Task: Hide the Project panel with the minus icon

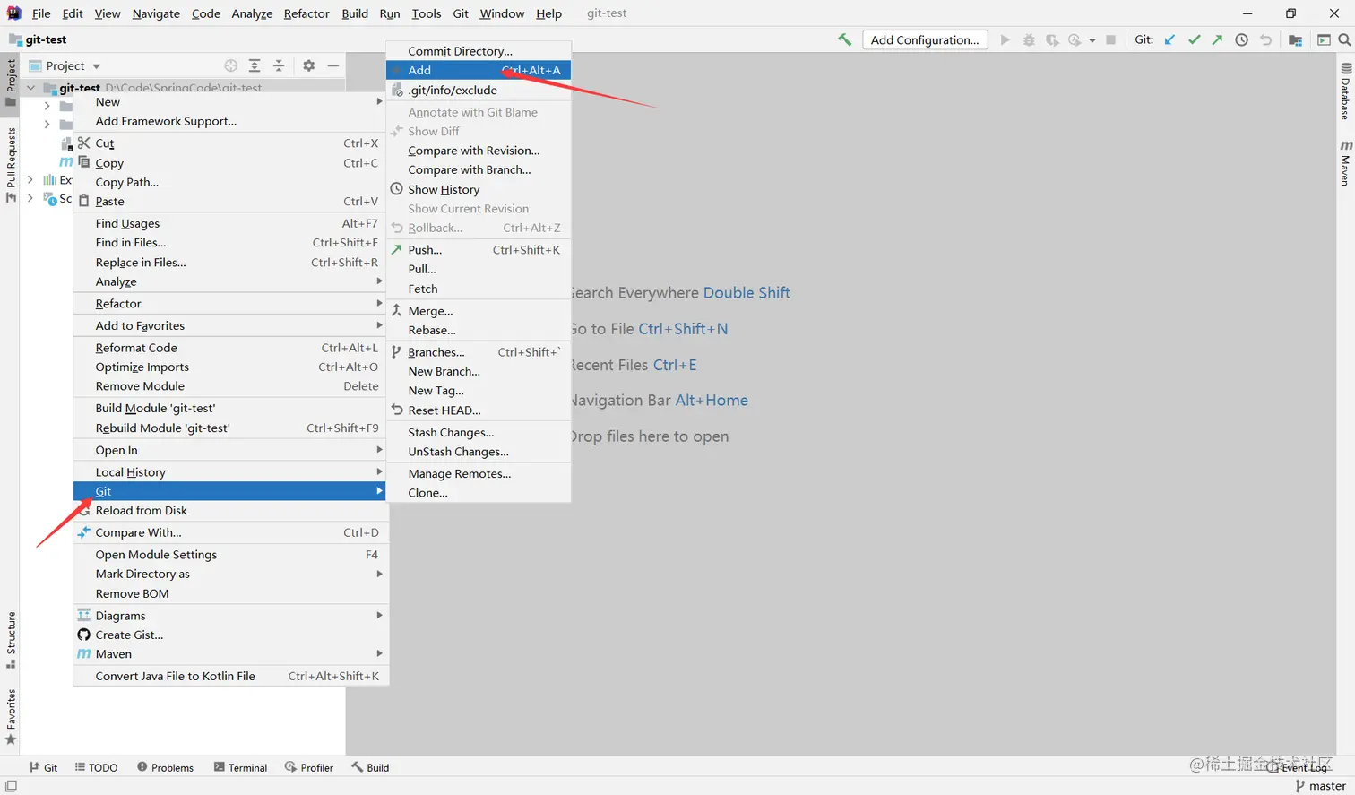Action: click(332, 65)
